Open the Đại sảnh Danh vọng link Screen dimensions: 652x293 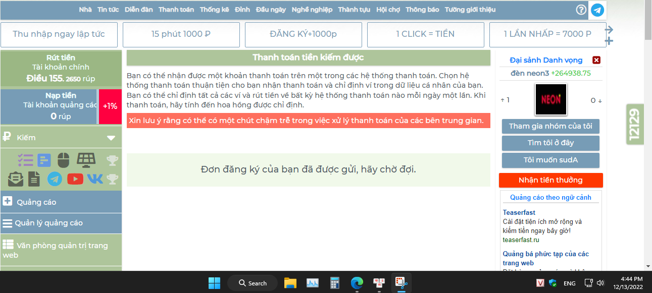click(x=546, y=60)
